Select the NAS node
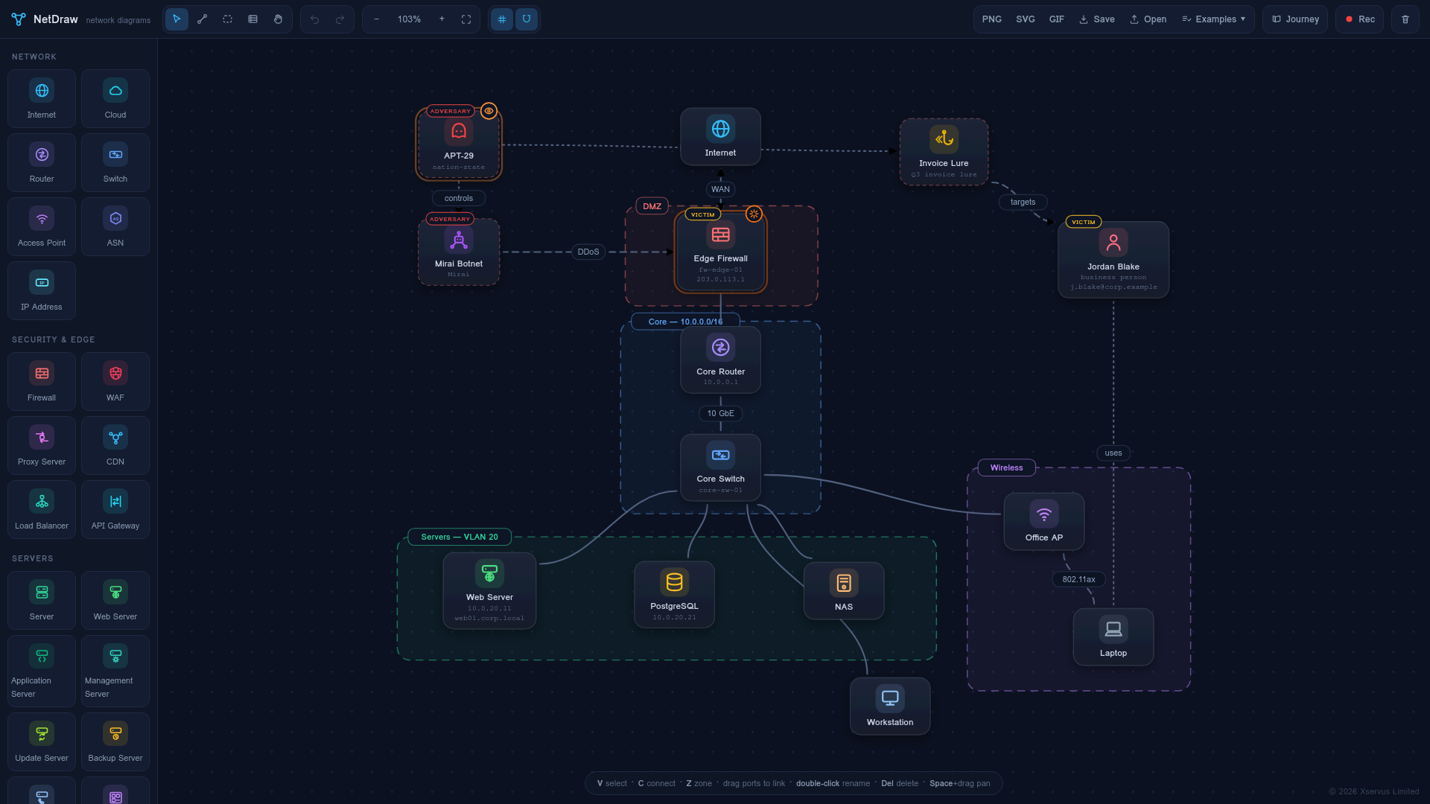The height and width of the screenshot is (804, 1430). click(844, 591)
